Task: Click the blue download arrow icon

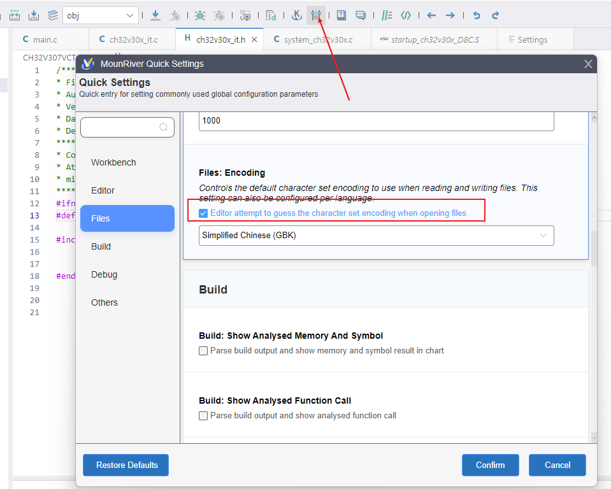Action: [155, 15]
